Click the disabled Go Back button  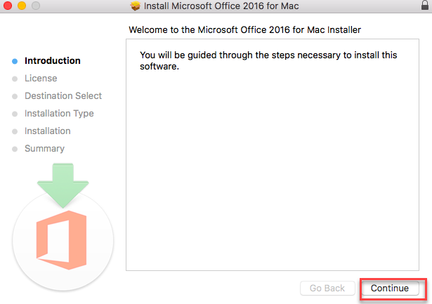pyautogui.click(x=327, y=289)
